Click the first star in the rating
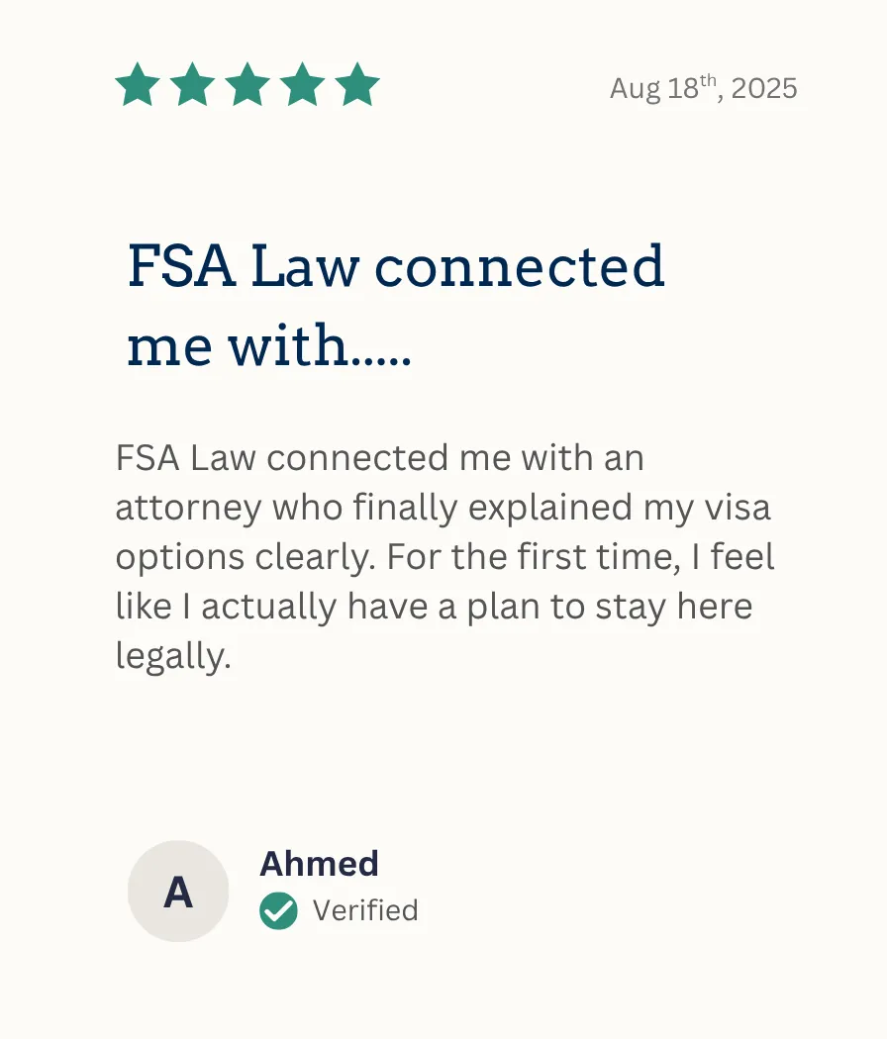The image size is (887, 1039). [138, 86]
